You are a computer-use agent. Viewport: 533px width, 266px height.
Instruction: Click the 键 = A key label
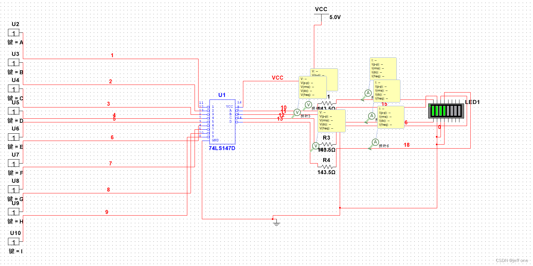[16, 42]
